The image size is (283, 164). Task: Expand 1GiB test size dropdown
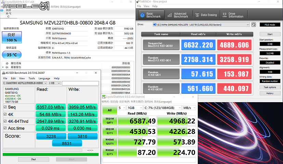coord(135,108)
